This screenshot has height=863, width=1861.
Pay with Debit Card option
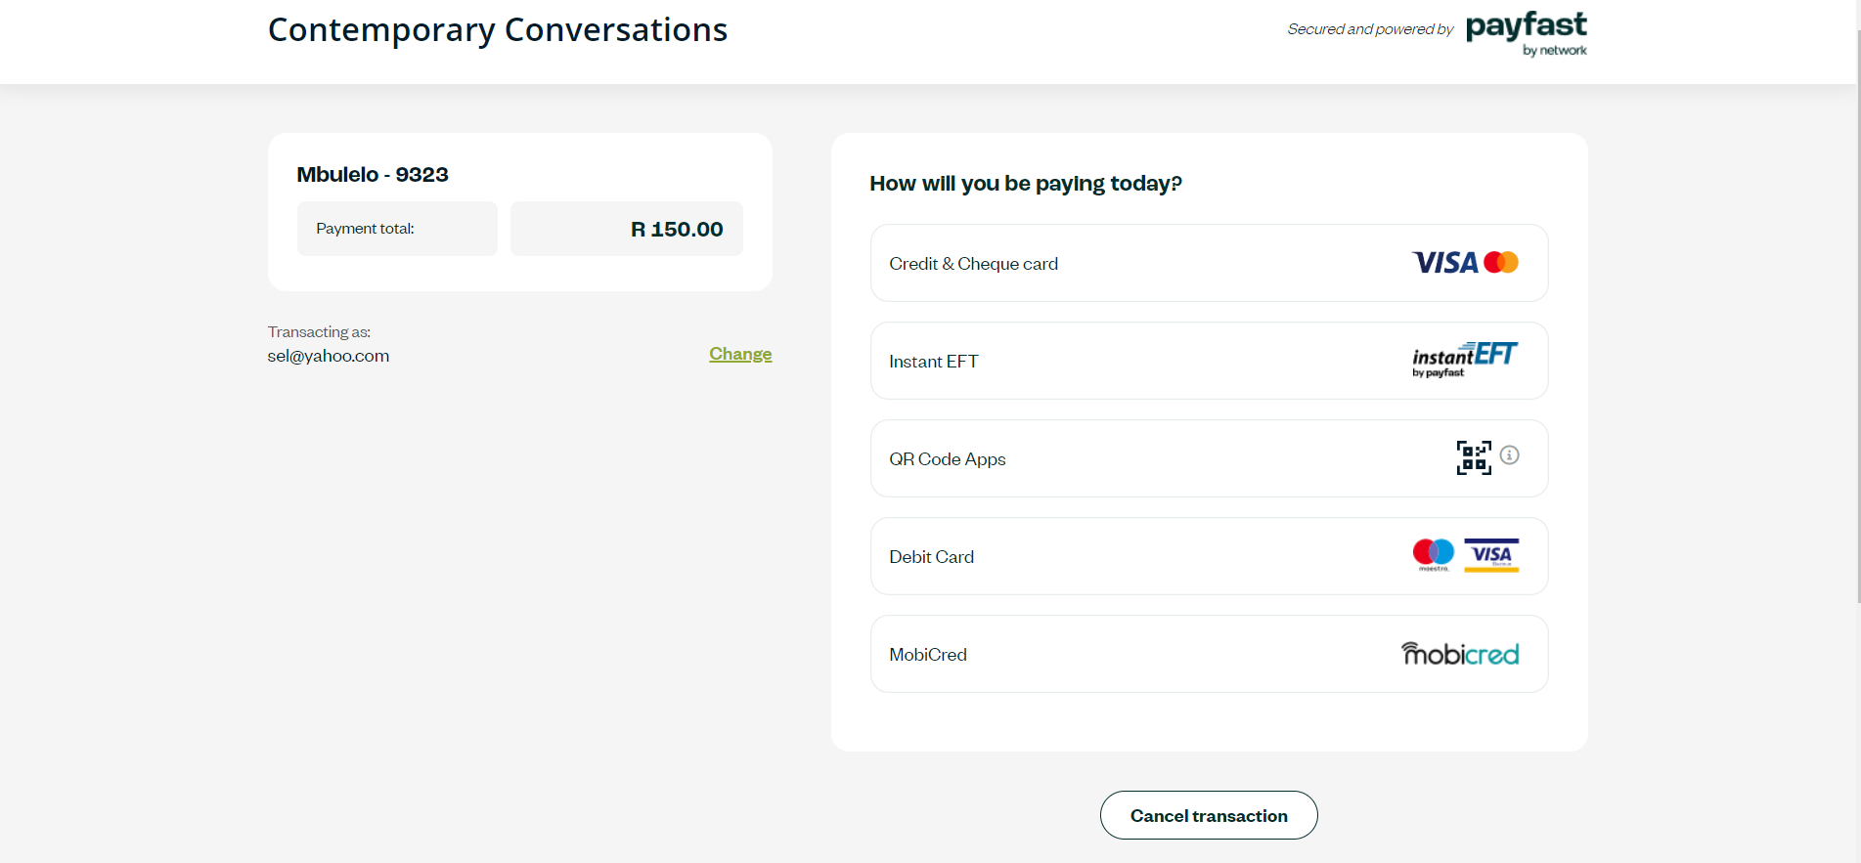click(932, 557)
